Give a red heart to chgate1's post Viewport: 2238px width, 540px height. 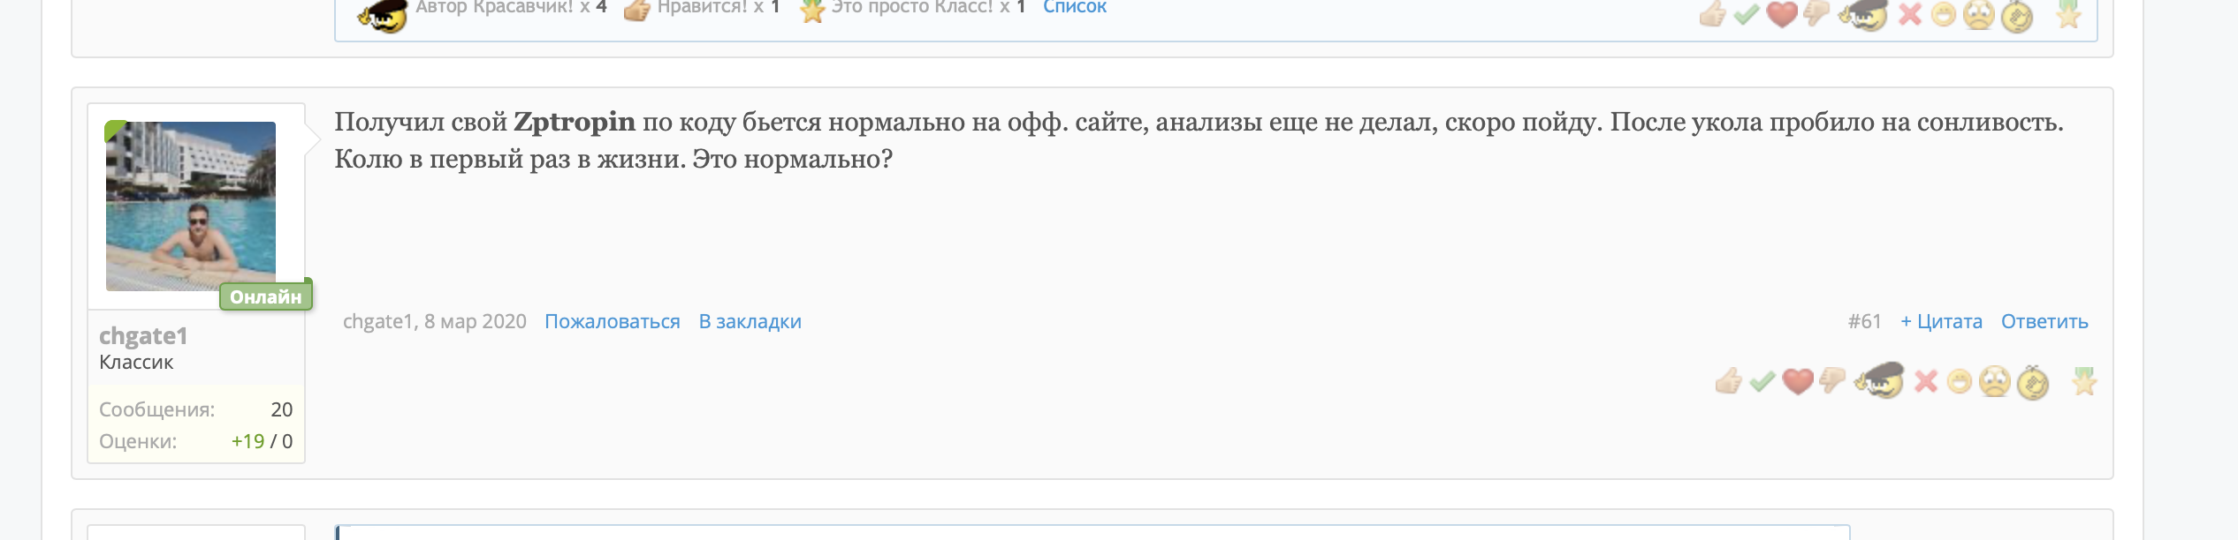pos(1798,381)
